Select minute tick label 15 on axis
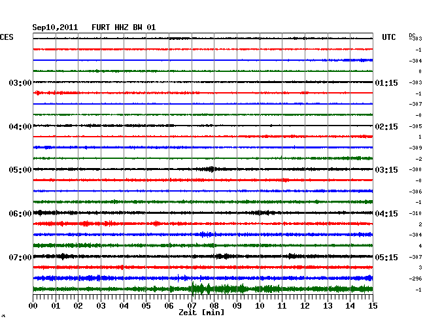The height and width of the screenshot is (323, 425). point(373,305)
